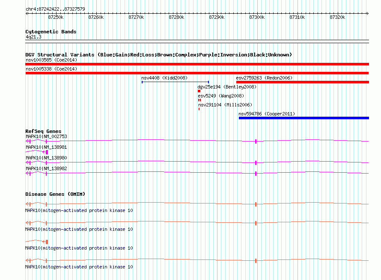The image size is (381, 280).
Task: Click the second OMIM MAPK10 kinase link
Action: pyautogui.click(x=79, y=229)
